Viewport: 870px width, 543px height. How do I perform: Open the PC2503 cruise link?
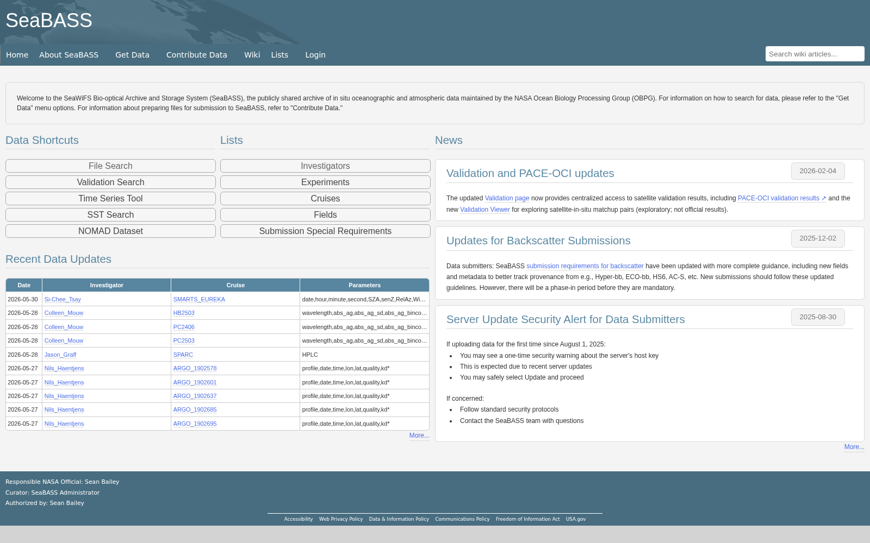point(184,341)
